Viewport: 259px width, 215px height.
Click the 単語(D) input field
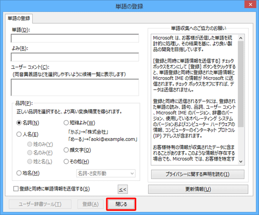click(75, 38)
